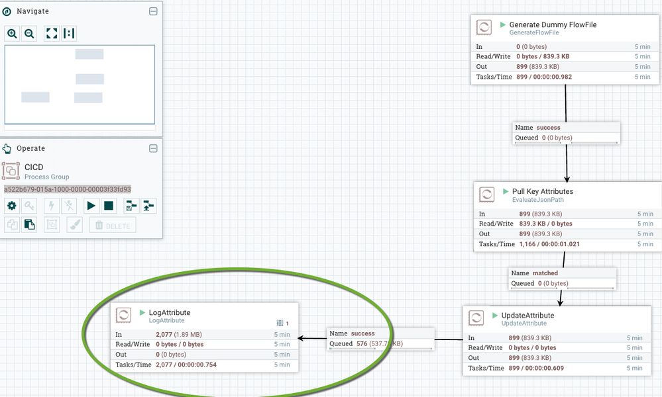Screen dimensions: 662x397
Task: Click the EvaluateJsonPath type subtitle
Action: tap(537, 200)
